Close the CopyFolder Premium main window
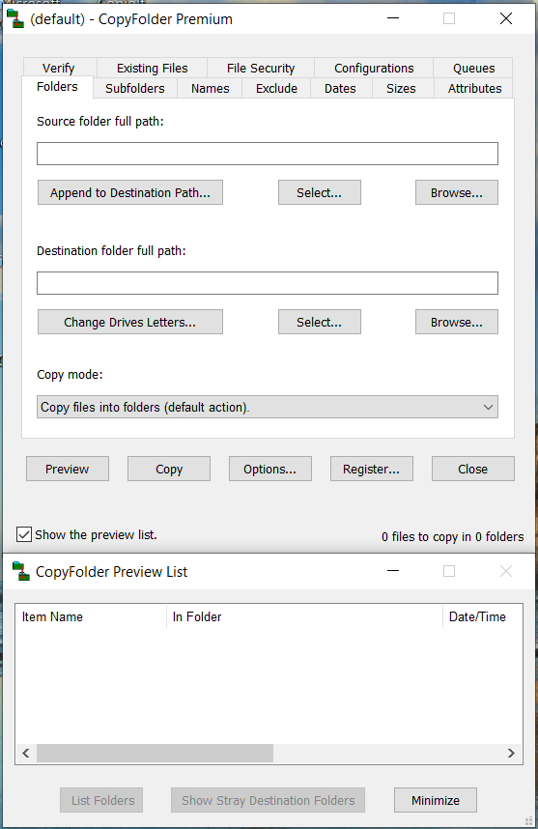538x829 pixels. point(506,18)
